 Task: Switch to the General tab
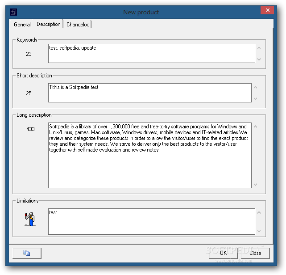pyautogui.click(x=22, y=25)
